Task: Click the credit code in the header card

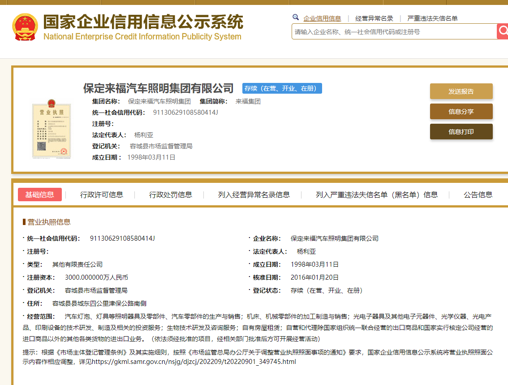Action: (x=185, y=112)
